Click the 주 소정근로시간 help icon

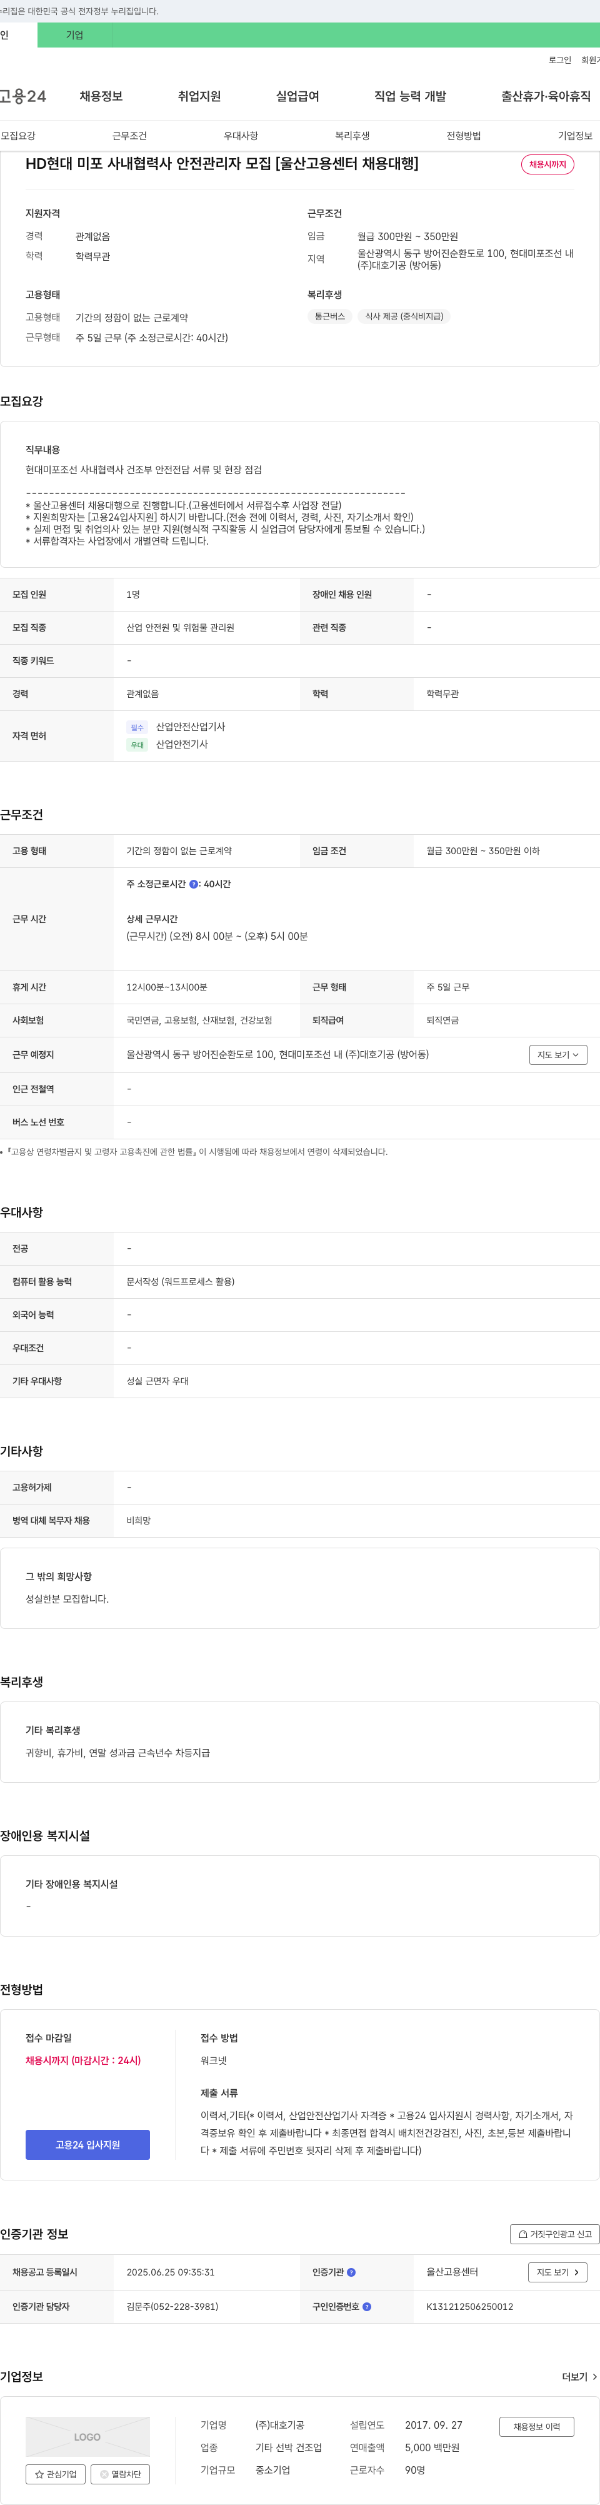(x=194, y=885)
